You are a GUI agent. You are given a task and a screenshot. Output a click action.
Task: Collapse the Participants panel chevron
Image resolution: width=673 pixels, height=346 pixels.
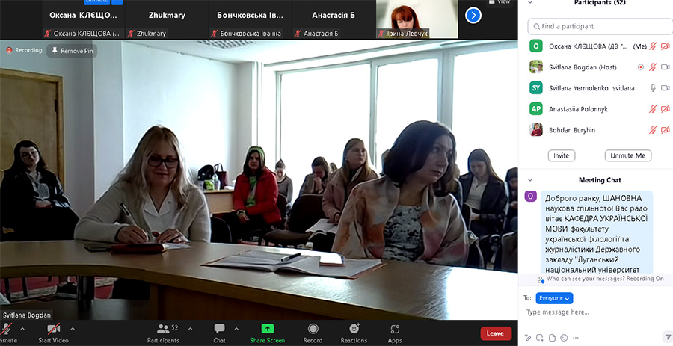click(x=530, y=2)
